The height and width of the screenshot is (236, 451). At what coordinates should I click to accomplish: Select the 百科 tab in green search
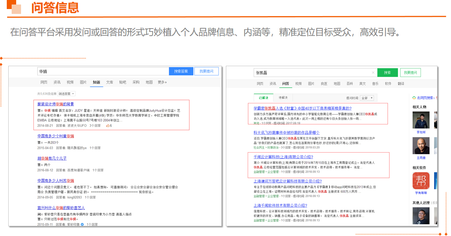350,83
